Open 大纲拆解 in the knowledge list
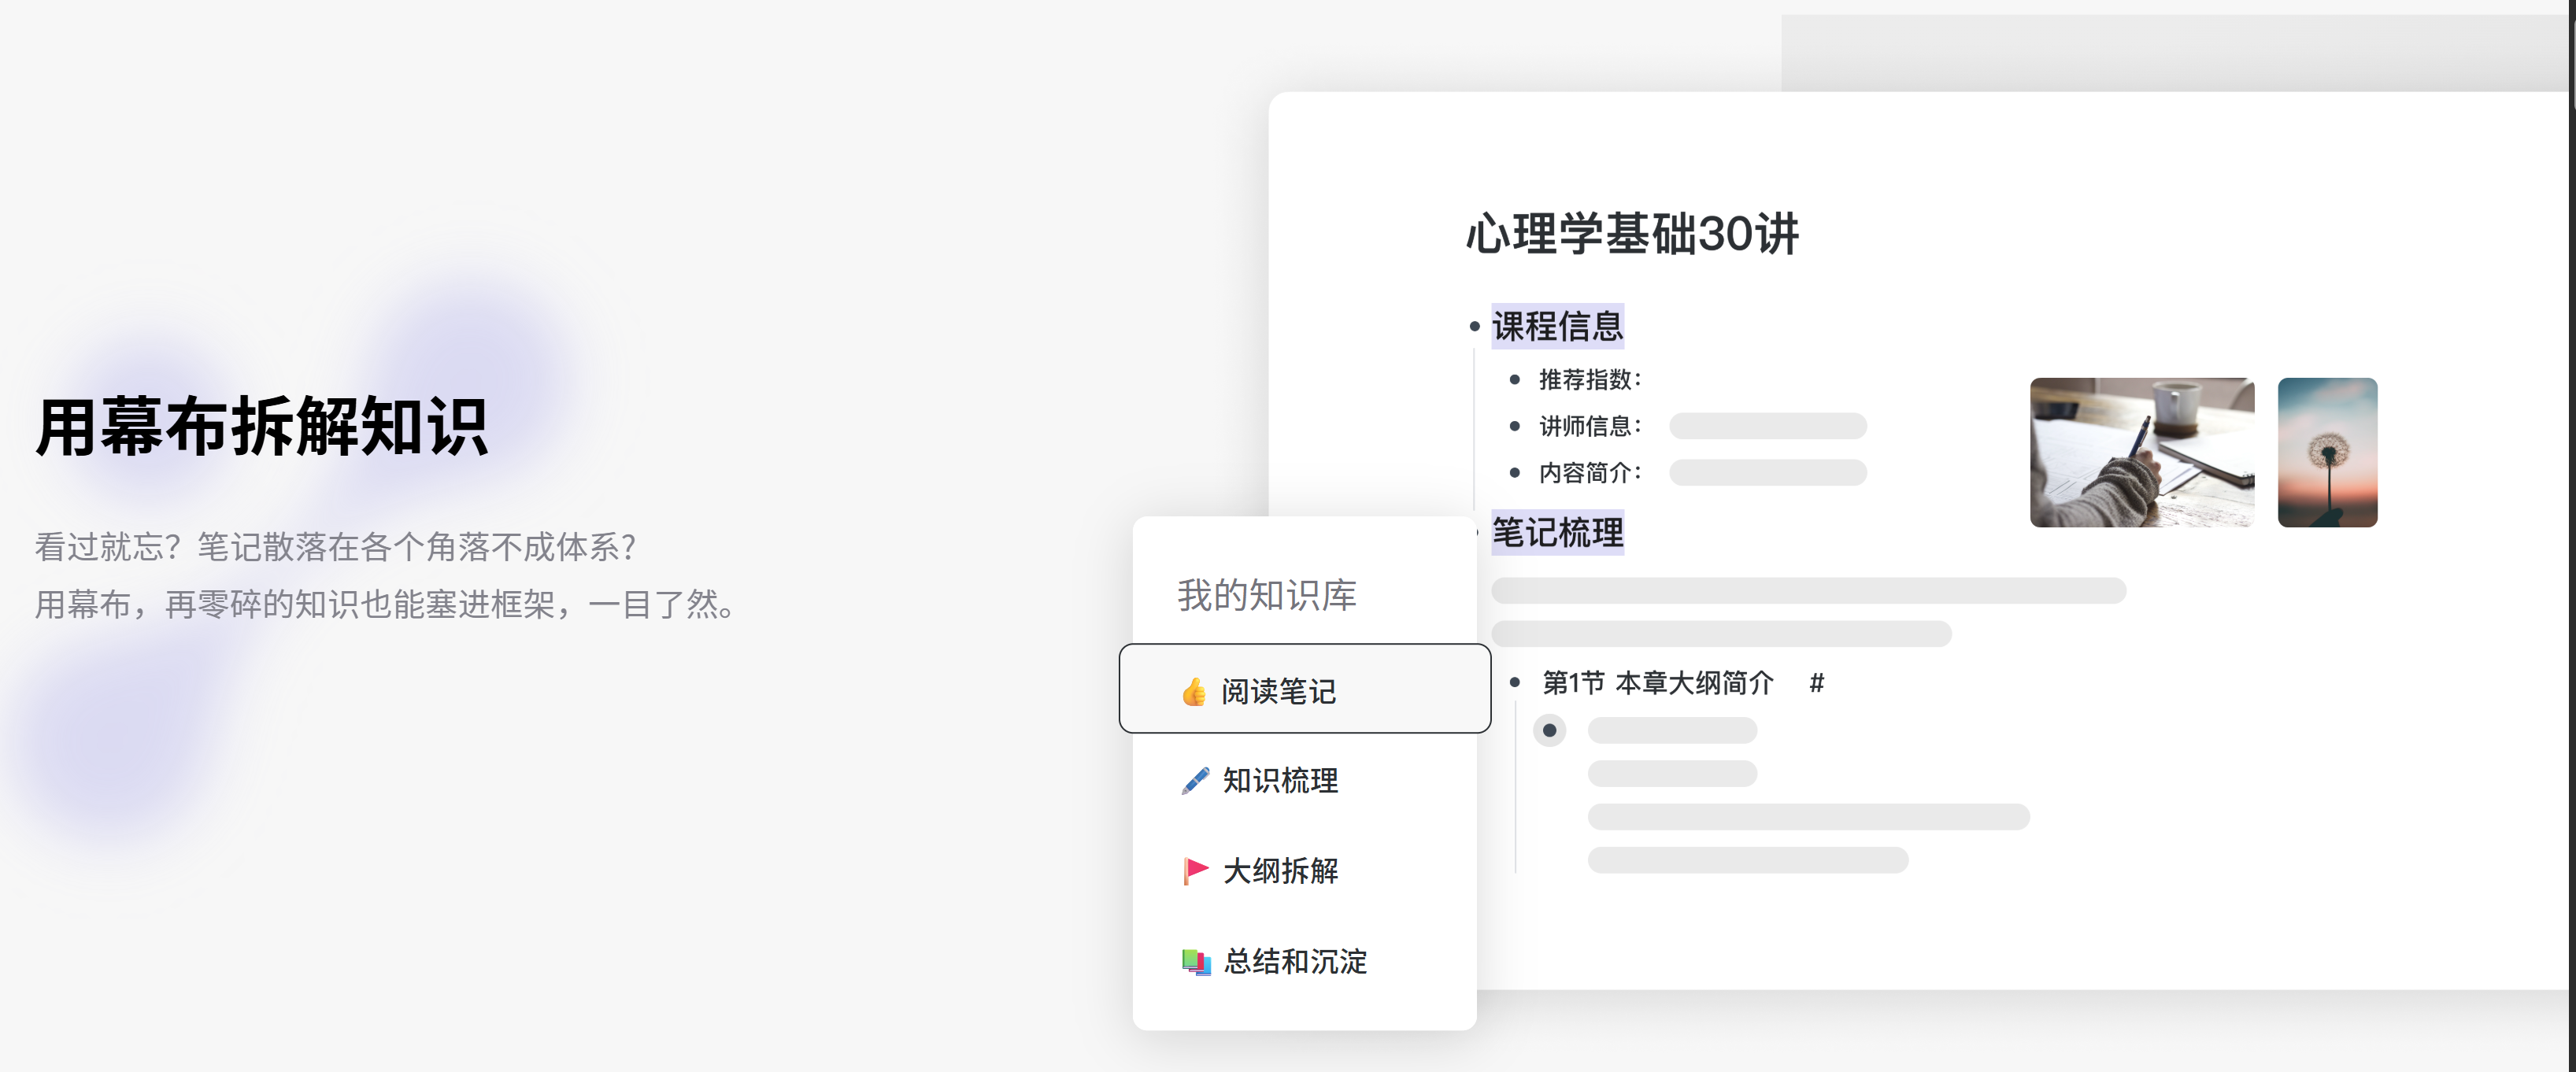 pyautogui.click(x=1280, y=870)
